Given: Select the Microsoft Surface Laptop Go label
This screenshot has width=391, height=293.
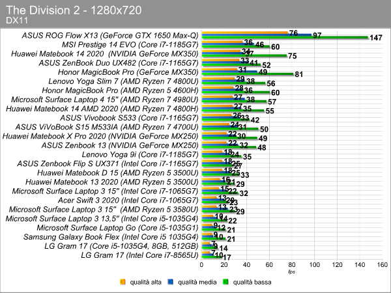Looking at the screenshot, I should 117,228.
